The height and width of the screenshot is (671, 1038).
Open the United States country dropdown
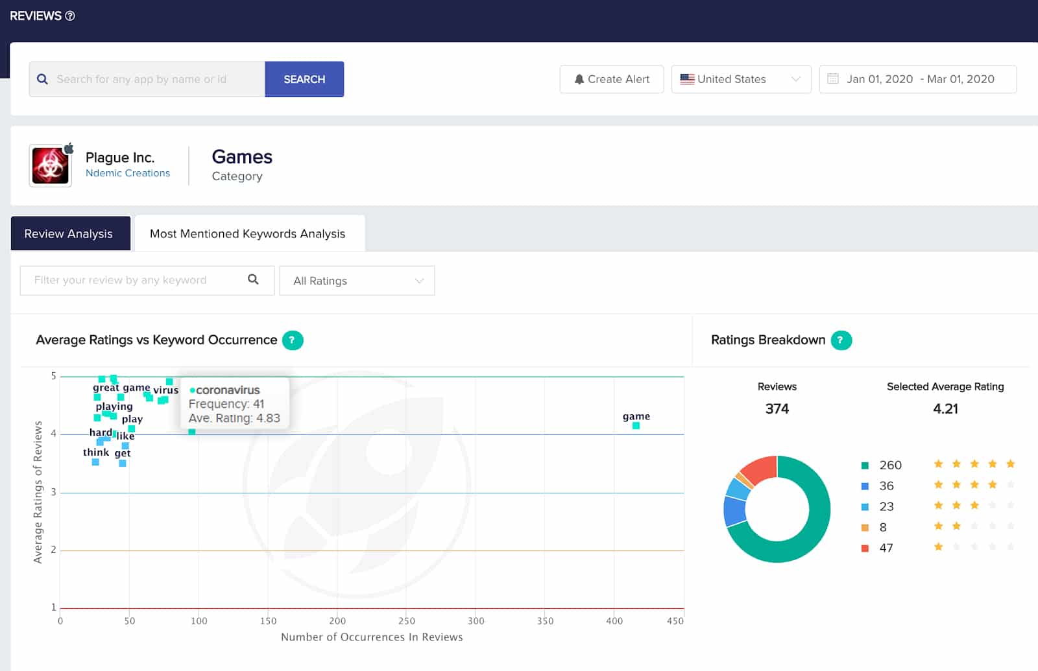741,79
